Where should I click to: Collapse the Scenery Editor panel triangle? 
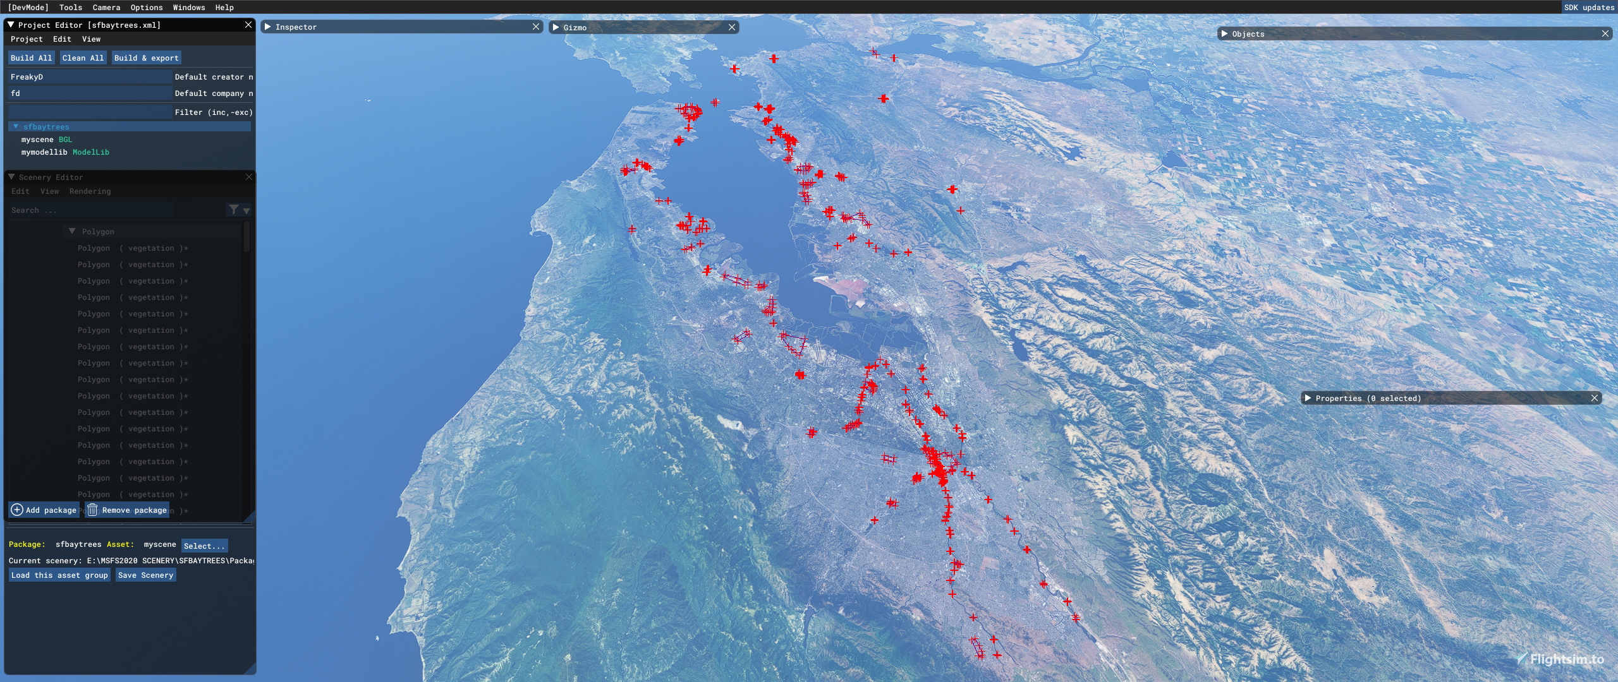pyautogui.click(x=11, y=177)
